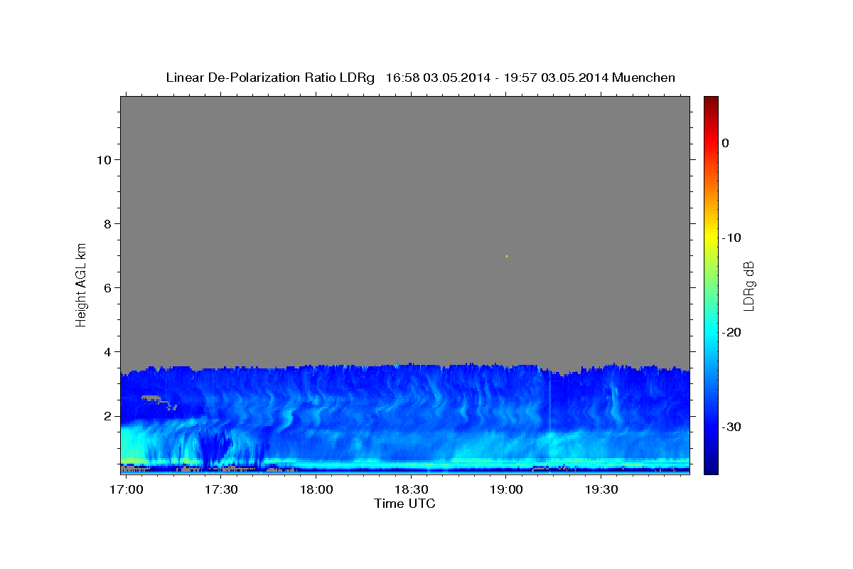
Task: Click the 17:00 time tick label
Action: (127, 490)
